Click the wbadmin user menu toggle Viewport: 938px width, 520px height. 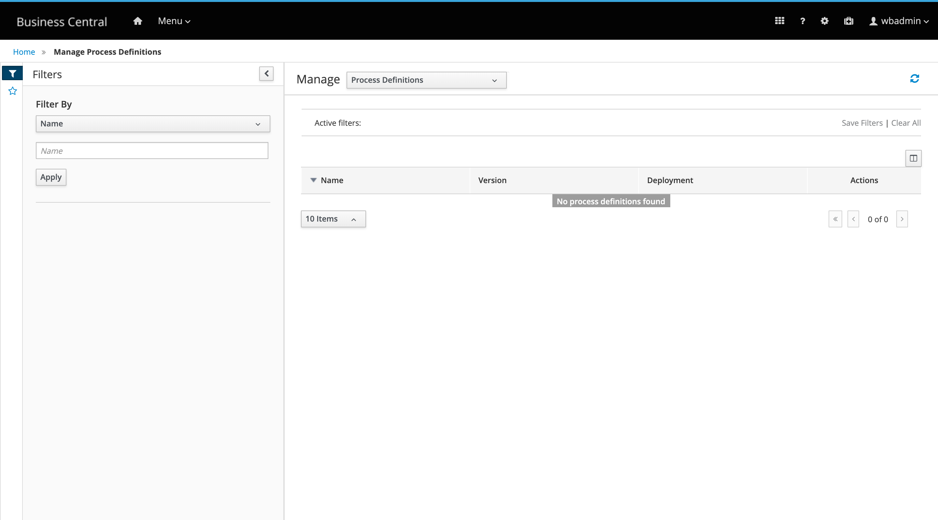pos(899,21)
